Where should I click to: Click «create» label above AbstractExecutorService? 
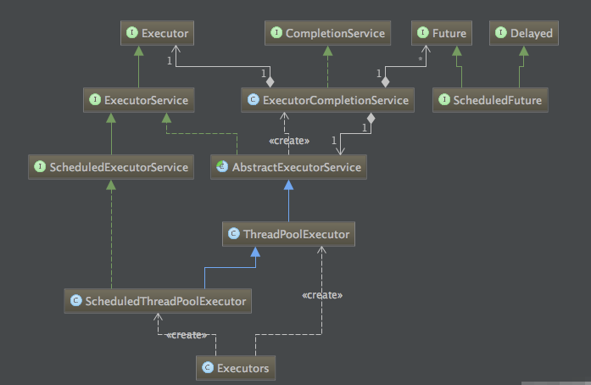point(289,141)
